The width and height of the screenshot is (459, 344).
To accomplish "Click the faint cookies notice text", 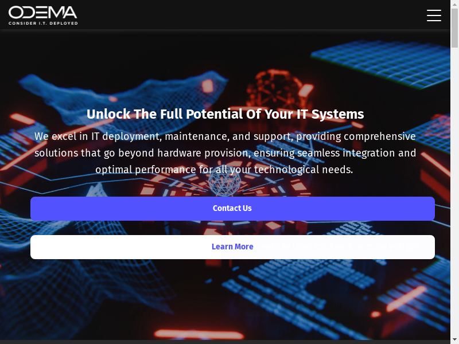I will point(339,247).
